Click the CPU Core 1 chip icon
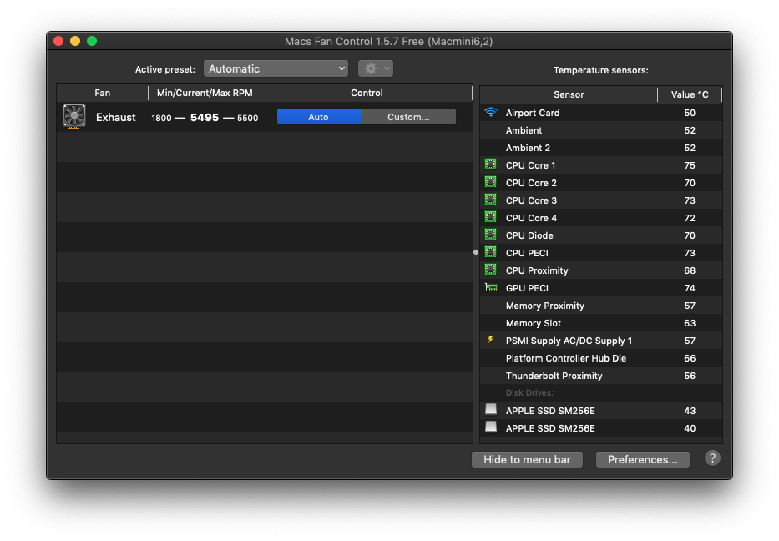779x541 pixels. pyautogui.click(x=491, y=165)
